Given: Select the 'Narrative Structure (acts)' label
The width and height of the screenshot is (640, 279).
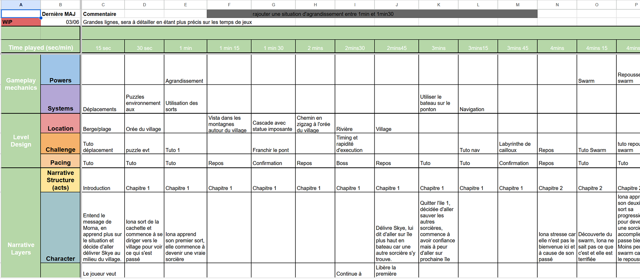Looking at the screenshot, I should click(60, 180).
